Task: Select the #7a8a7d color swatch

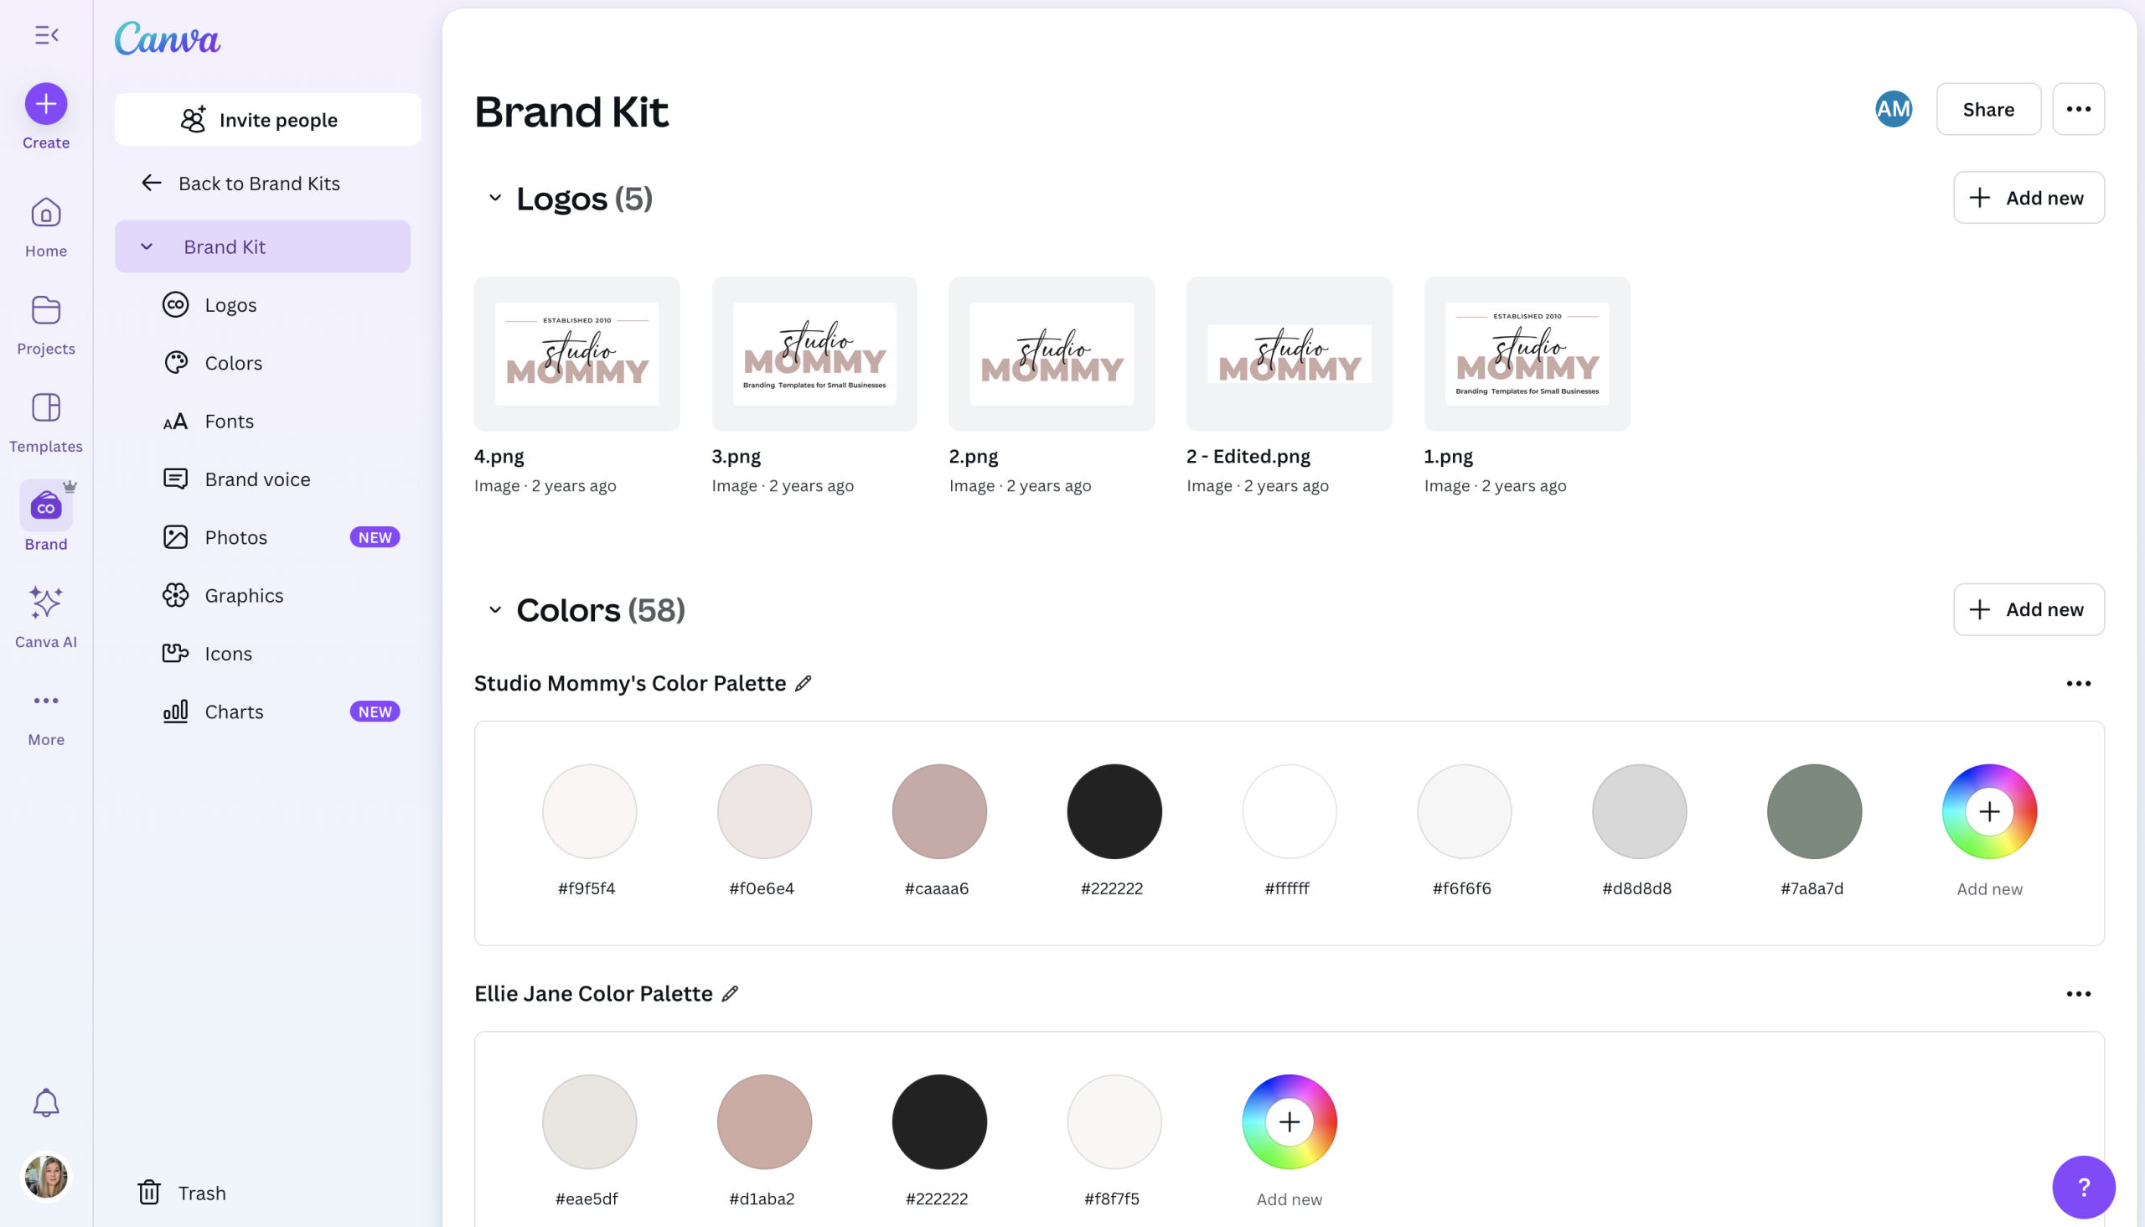Action: [x=1814, y=811]
